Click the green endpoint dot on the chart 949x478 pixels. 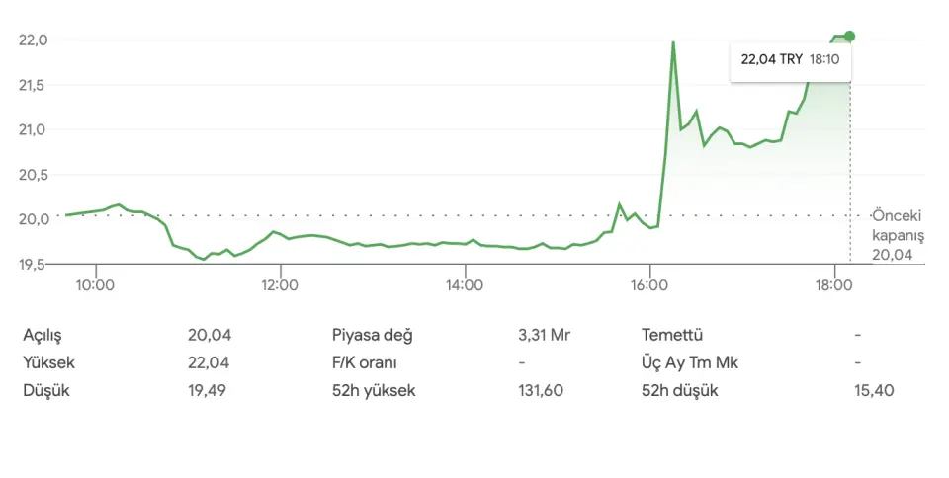click(x=850, y=37)
